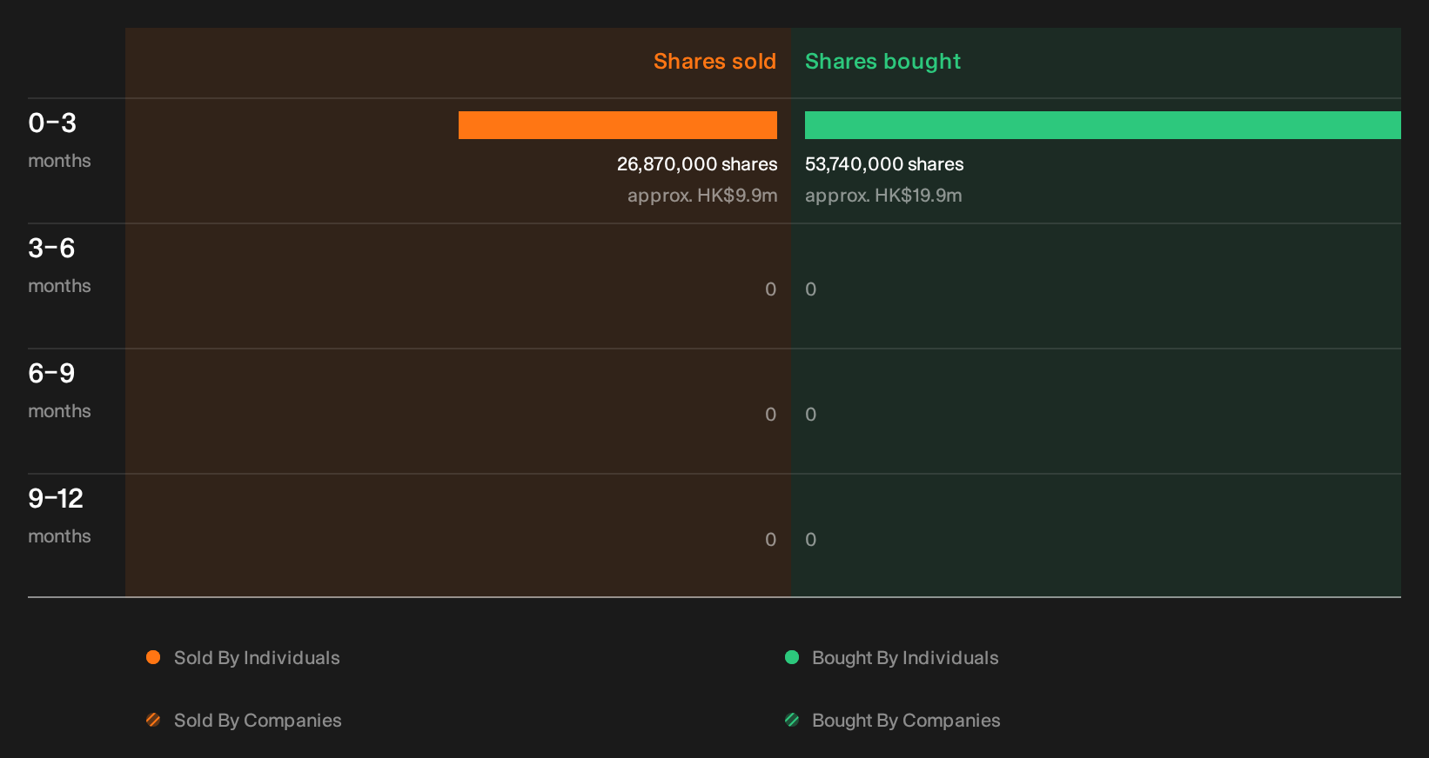Click the 26,870,000 shares value
Image resolution: width=1429 pixels, height=758 pixels.
(x=697, y=164)
